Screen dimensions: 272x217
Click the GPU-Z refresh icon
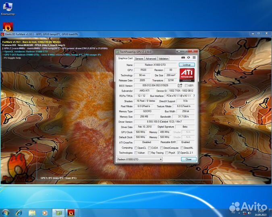(188, 58)
